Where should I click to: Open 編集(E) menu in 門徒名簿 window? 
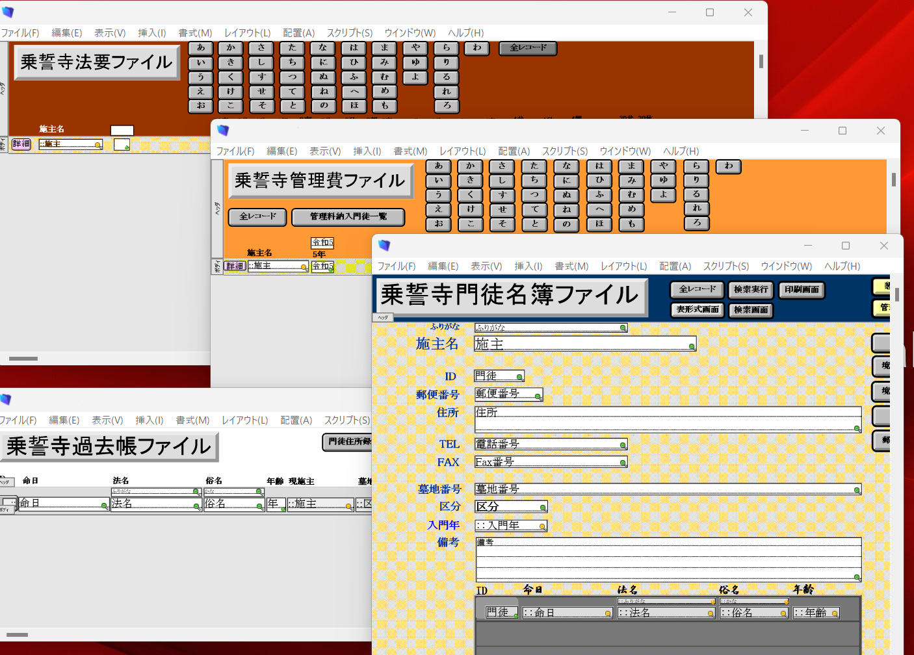click(x=443, y=266)
